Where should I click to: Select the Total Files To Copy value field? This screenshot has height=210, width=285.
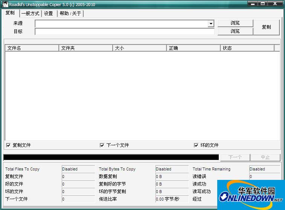pyautogui.click(x=78, y=169)
